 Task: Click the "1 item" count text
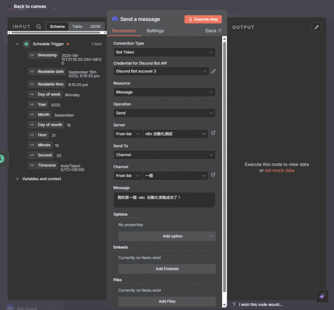click(96, 44)
